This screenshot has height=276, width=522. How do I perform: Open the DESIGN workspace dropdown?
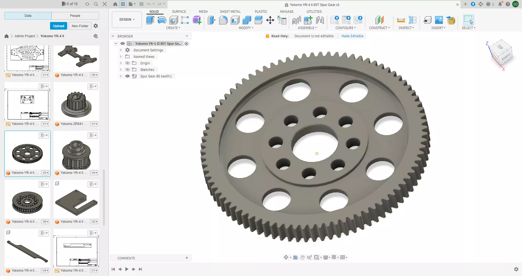coord(127,20)
